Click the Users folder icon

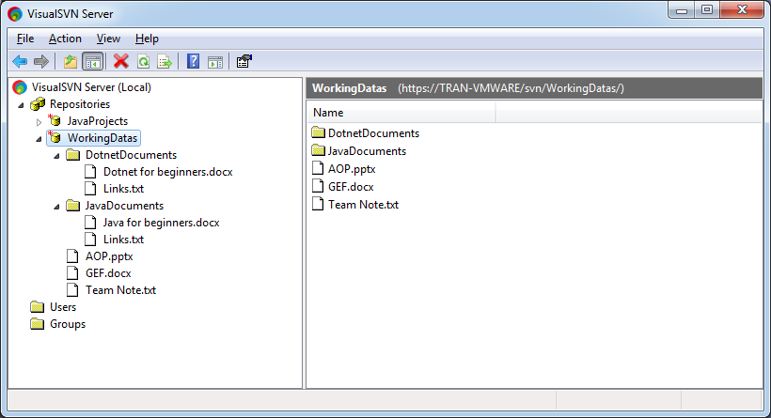pos(38,307)
